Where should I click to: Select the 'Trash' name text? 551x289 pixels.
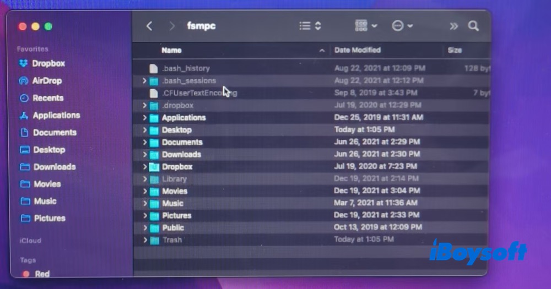(172, 240)
